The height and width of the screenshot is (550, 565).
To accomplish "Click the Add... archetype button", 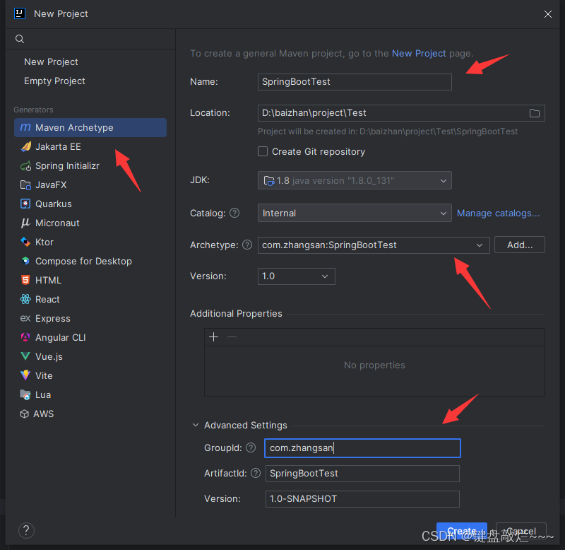I will tap(520, 245).
